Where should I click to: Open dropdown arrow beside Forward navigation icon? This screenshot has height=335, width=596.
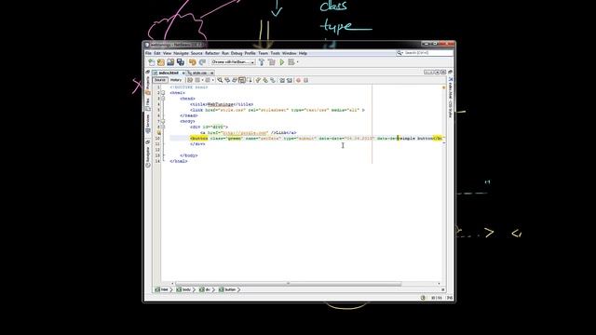click(x=213, y=80)
